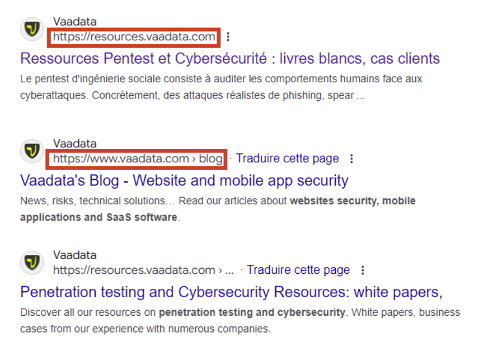The image size is (479, 346).
Task: Click the 'Vaadata' site name above the blog result
Action: 75,143
